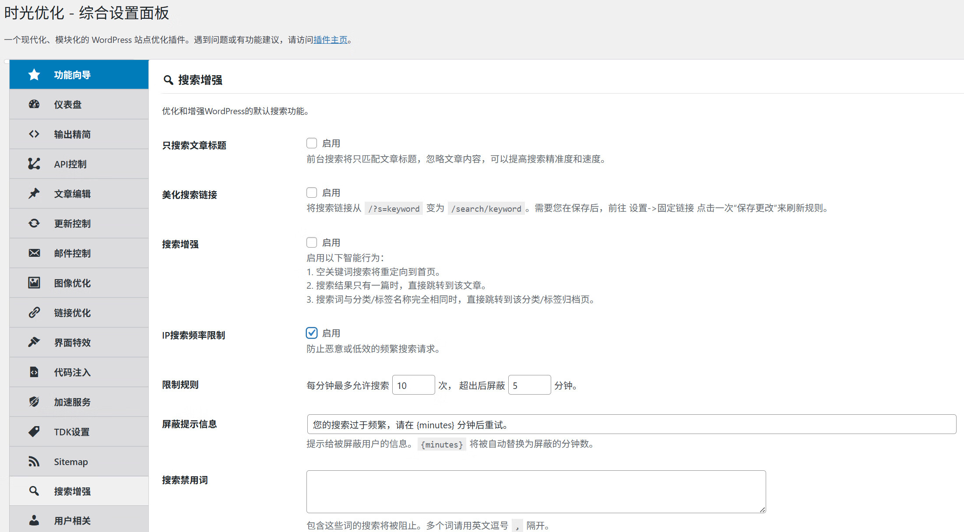Tick the 搜索增强 启用 checkbox
The image size is (964, 532).
pyautogui.click(x=312, y=242)
